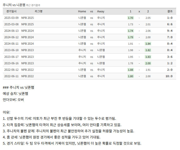The image size is (180, 150).
Task: Click the result 6:6
Action: [170, 24]
